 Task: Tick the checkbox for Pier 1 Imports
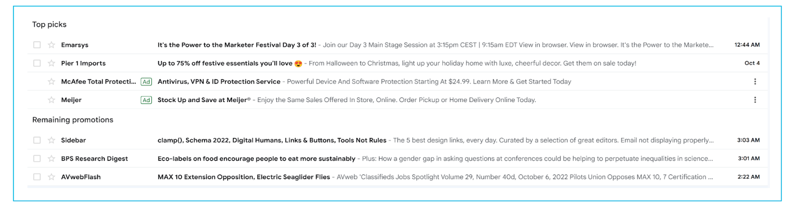click(37, 63)
